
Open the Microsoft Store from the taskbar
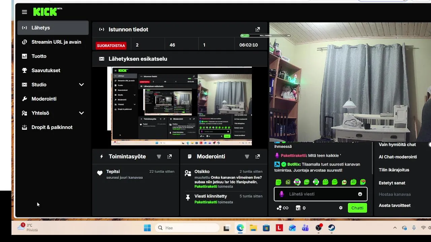(x=266, y=228)
